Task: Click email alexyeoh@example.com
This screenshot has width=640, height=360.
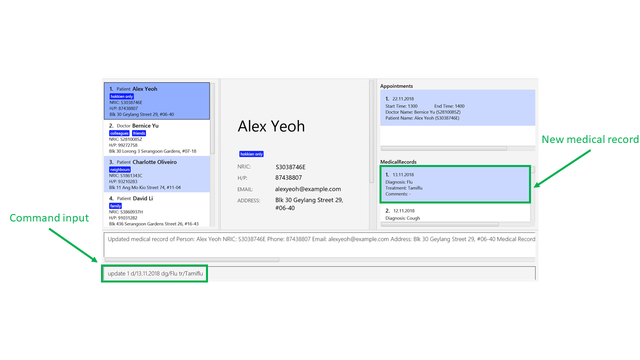Action: tap(308, 189)
